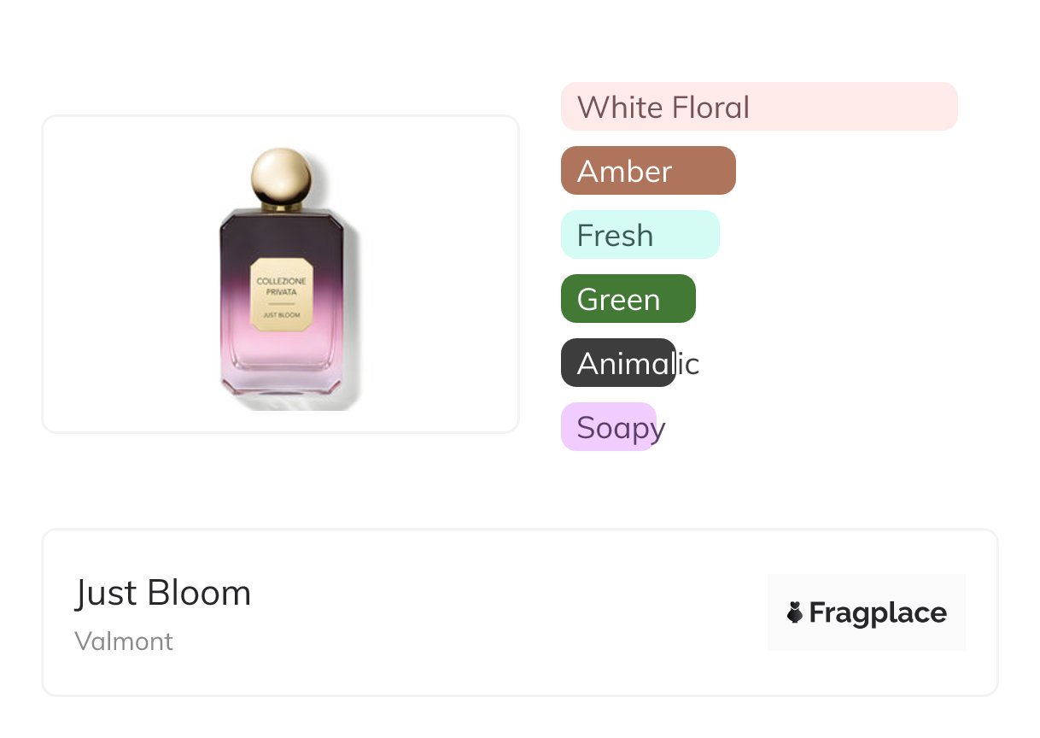
Task: Select the Amber accord bar
Action: click(x=648, y=171)
